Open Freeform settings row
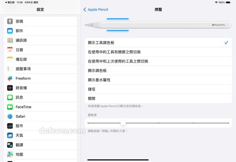This screenshot has width=236, height=162. point(41,78)
